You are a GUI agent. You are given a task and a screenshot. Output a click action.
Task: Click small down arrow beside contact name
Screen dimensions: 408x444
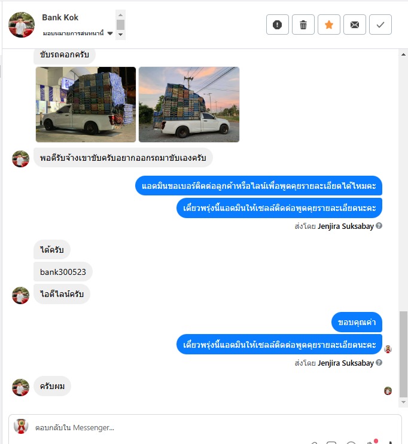120,35
